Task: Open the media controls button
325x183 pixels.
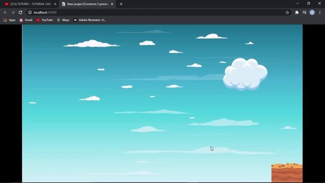Action: click(304, 12)
